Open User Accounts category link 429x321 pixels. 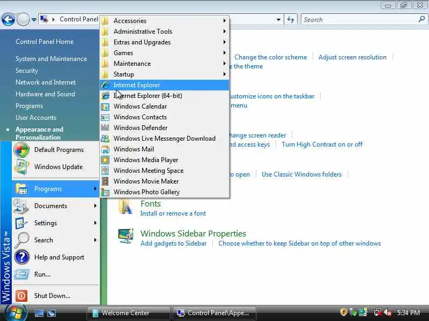(x=36, y=118)
